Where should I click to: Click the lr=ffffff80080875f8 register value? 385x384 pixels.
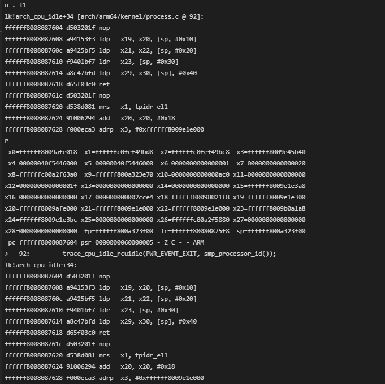tap(195, 231)
